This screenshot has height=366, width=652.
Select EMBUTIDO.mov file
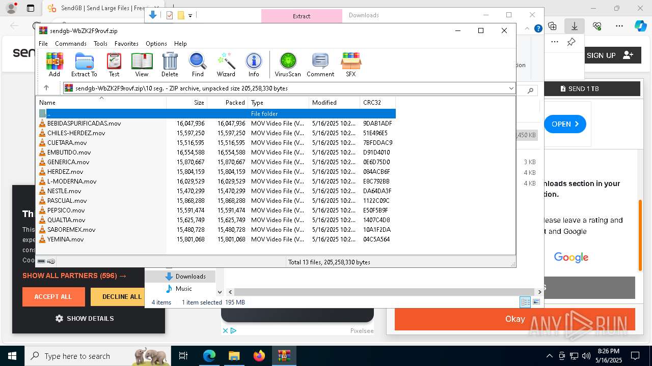[216, 152]
